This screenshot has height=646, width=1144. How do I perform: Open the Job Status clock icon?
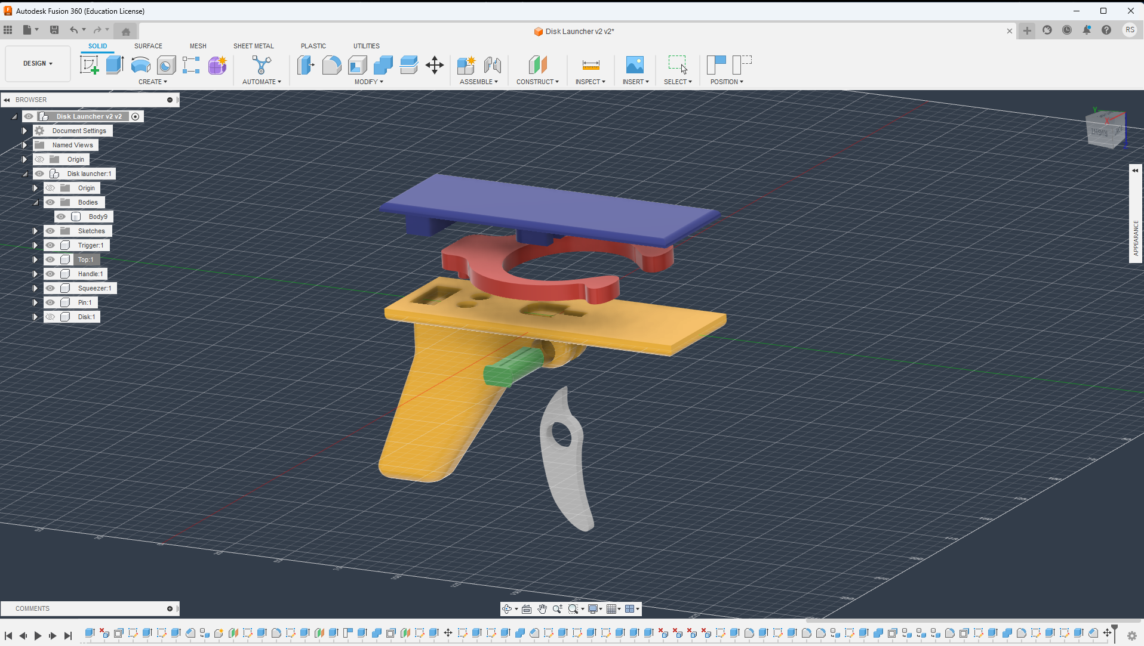(x=1067, y=30)
